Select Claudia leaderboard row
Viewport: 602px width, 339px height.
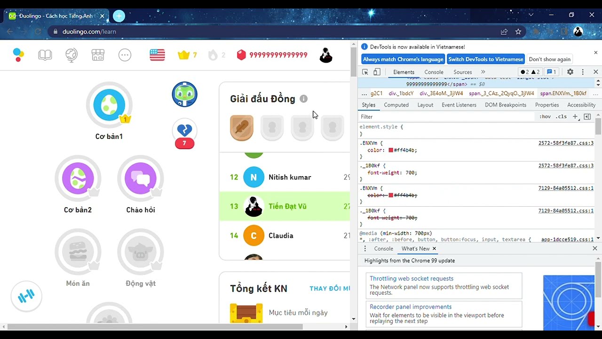tap(285, 236)
